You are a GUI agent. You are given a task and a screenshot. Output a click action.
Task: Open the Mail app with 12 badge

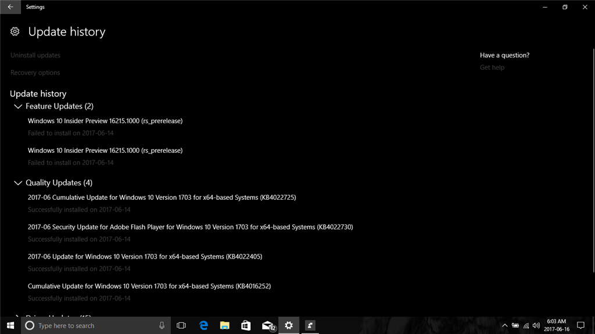[268, 325]
